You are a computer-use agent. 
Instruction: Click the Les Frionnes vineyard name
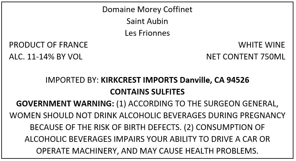click(147, 33)
